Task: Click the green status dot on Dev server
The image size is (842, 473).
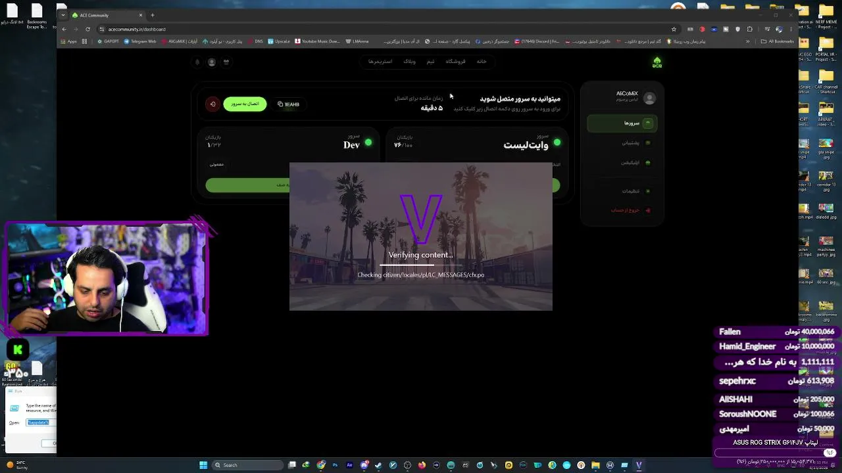Action: (x=368, y=142)
